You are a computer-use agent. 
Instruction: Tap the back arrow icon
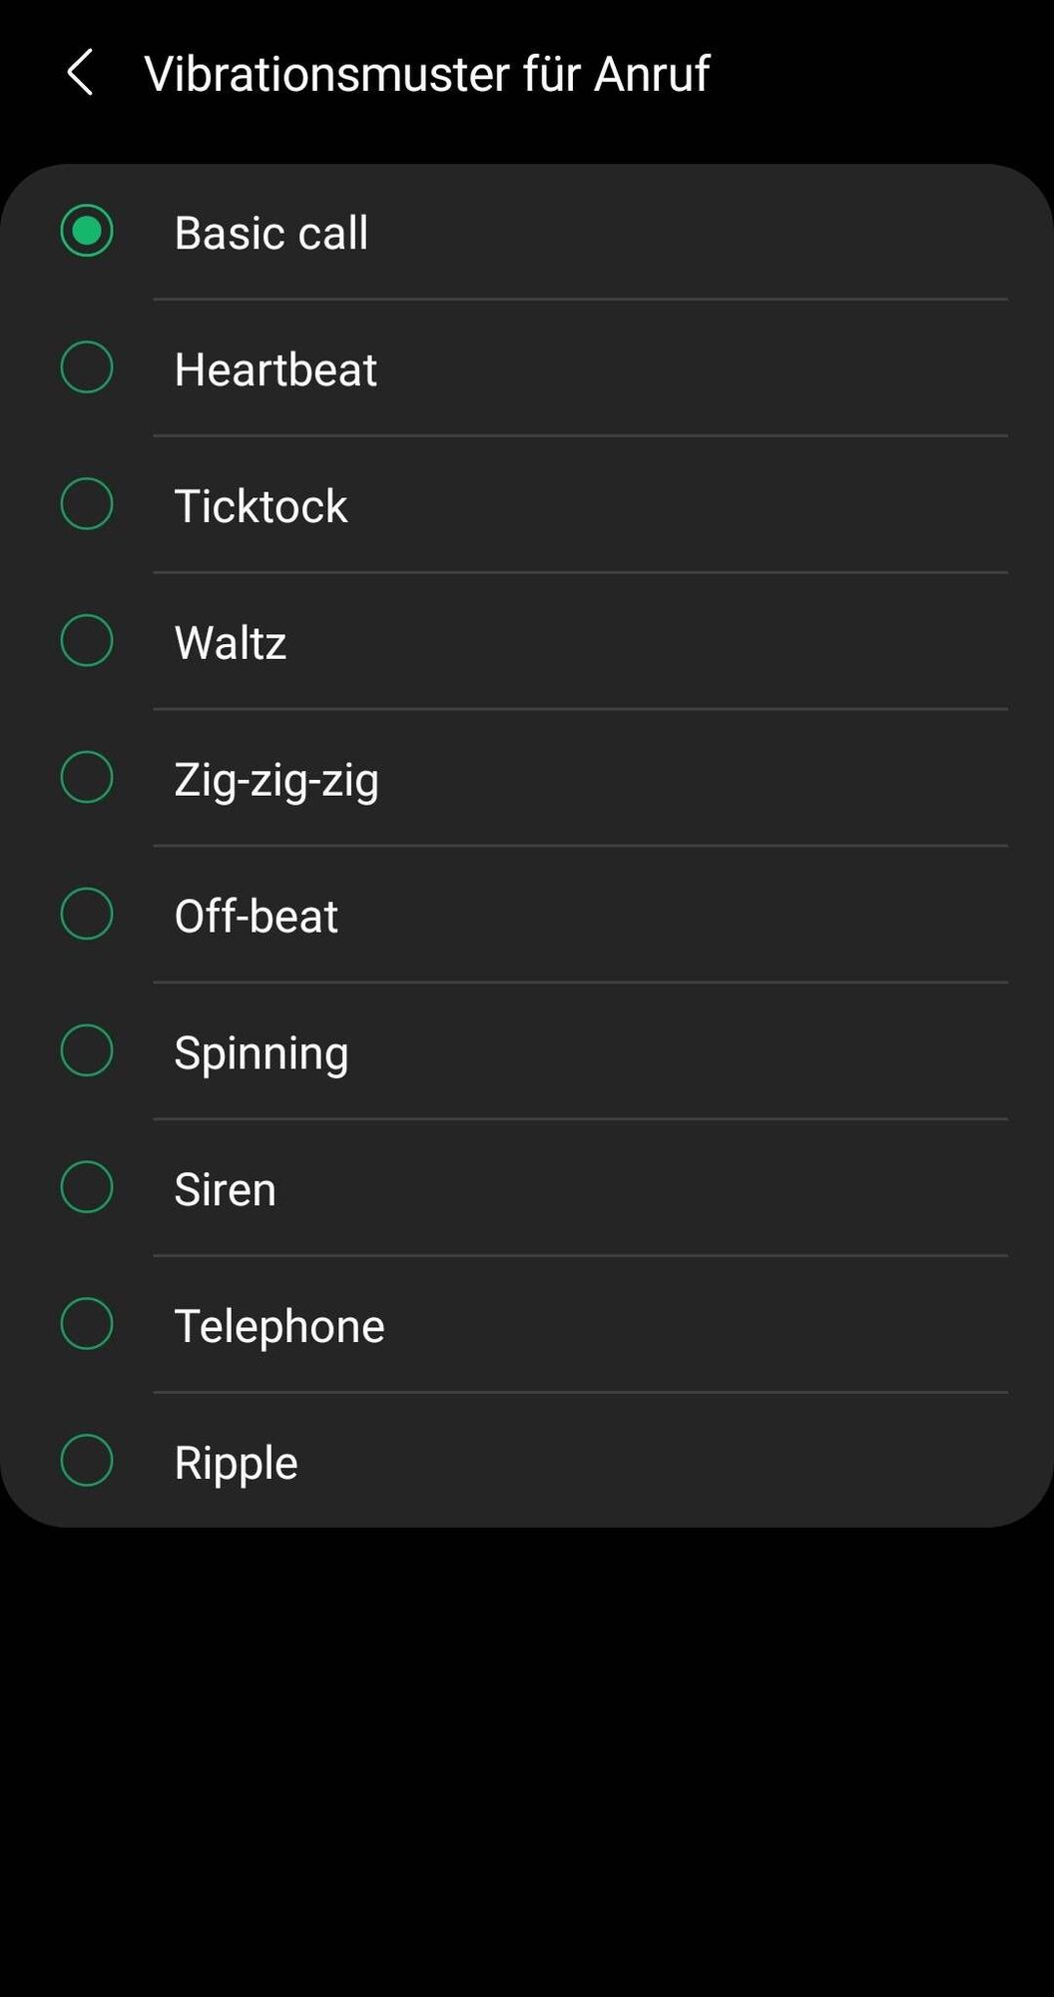tap(80, 73)
